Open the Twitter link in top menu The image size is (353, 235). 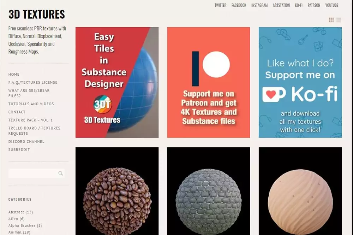point(220,5)
